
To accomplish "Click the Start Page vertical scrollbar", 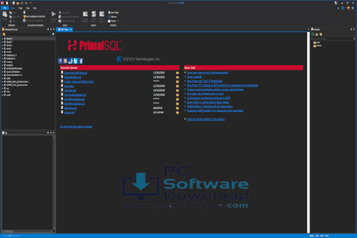I will (308, 132).
